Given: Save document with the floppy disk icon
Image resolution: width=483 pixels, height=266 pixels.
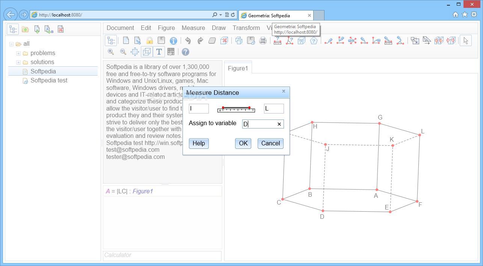Looking at the screenshot, I should pos(161,40).
